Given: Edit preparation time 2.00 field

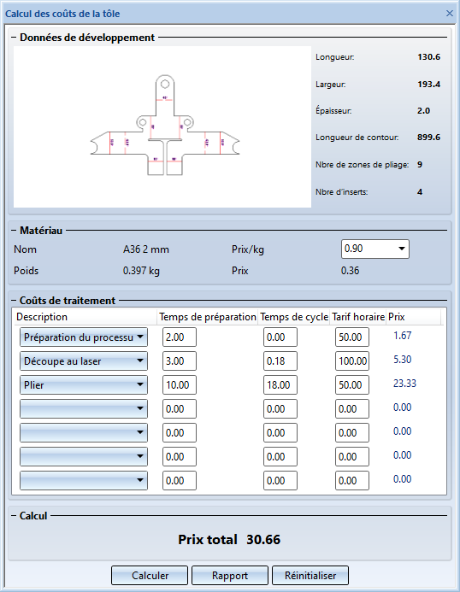Looking at the screenshot, I should pos(180,337).
